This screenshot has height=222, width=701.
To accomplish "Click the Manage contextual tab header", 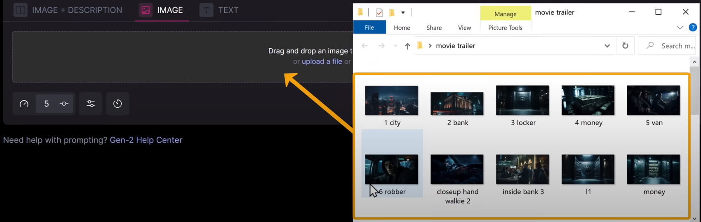I will click(506, 14).
